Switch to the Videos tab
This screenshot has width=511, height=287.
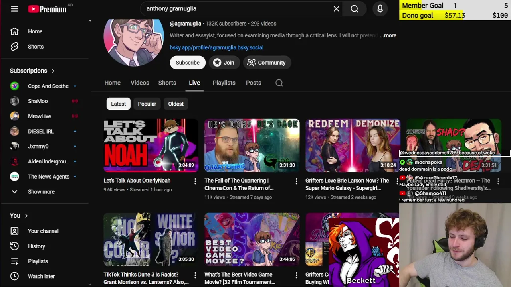[x=140, y=83]
